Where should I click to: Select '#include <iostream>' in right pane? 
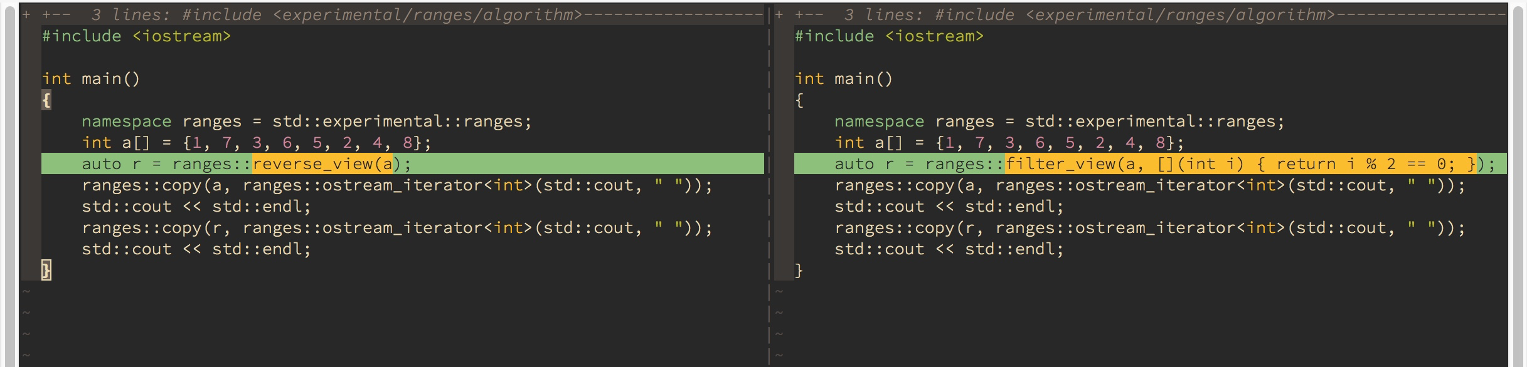tap(889, 36)
